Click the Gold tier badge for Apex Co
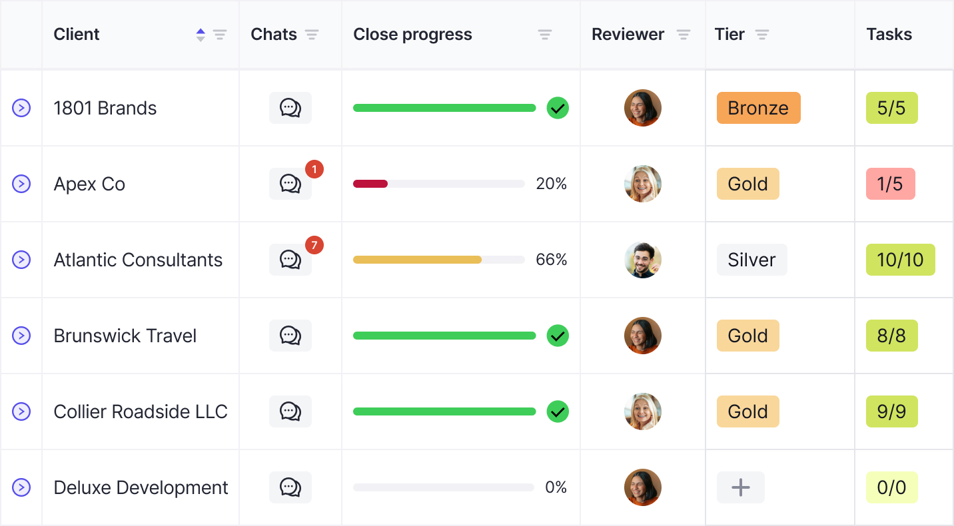This screenshot has height=526, width=954. (x=747, y=184)
